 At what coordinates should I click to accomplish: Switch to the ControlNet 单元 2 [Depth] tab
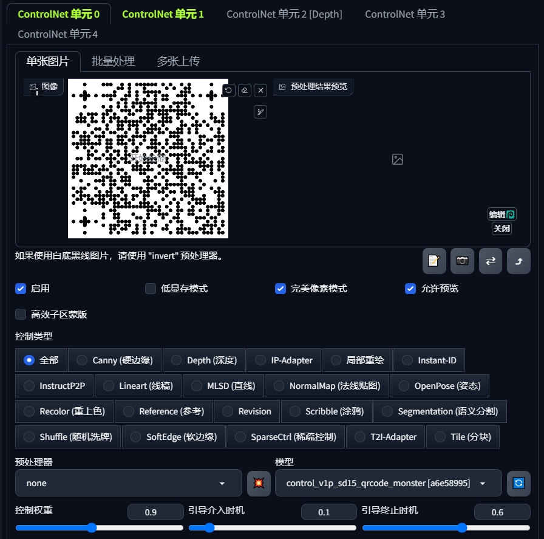point(284,14)
